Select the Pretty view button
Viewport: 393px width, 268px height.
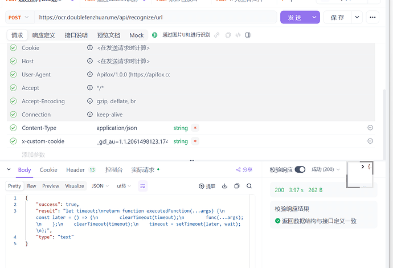coord(15,186)
